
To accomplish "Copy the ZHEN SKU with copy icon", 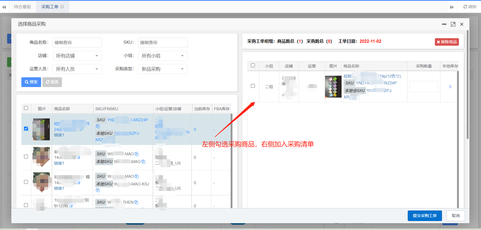I will [x=136, y=202].
